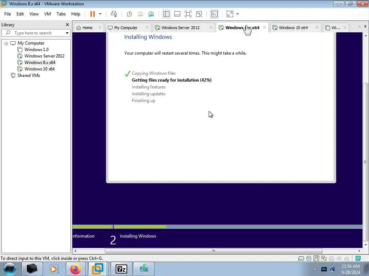Viewport: 369px width, 276px height.
Task: Close the Home tab
Action: pos(100,27)
